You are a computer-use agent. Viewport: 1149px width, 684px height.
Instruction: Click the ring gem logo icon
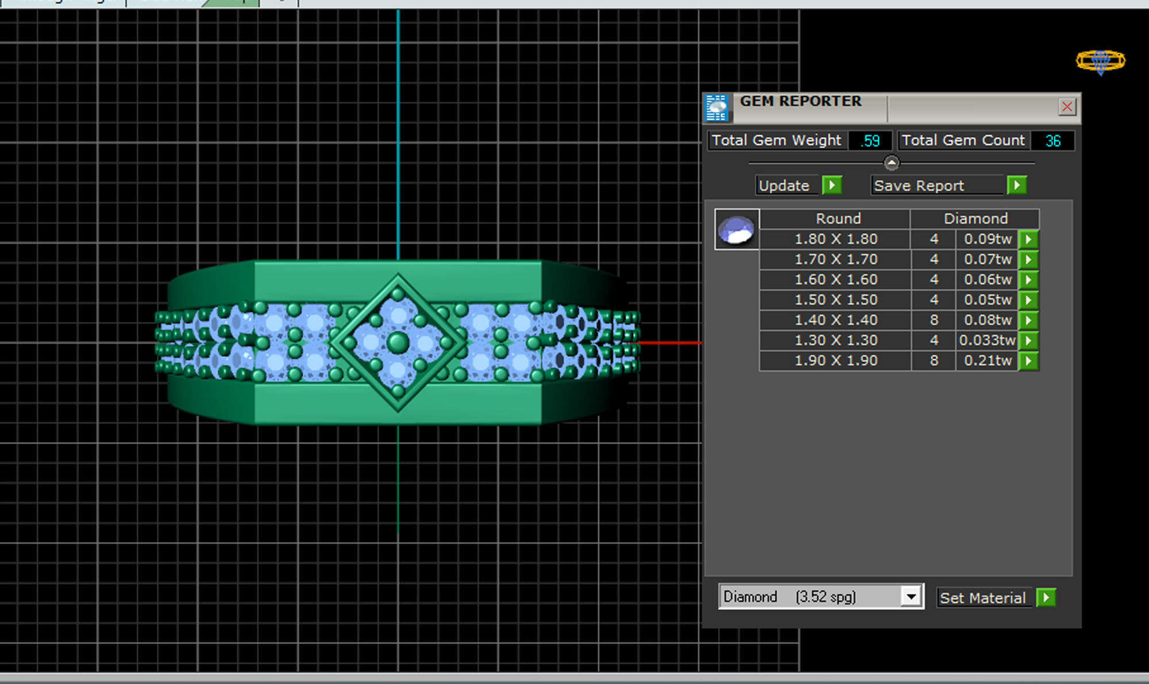[x=1100, y=61]
